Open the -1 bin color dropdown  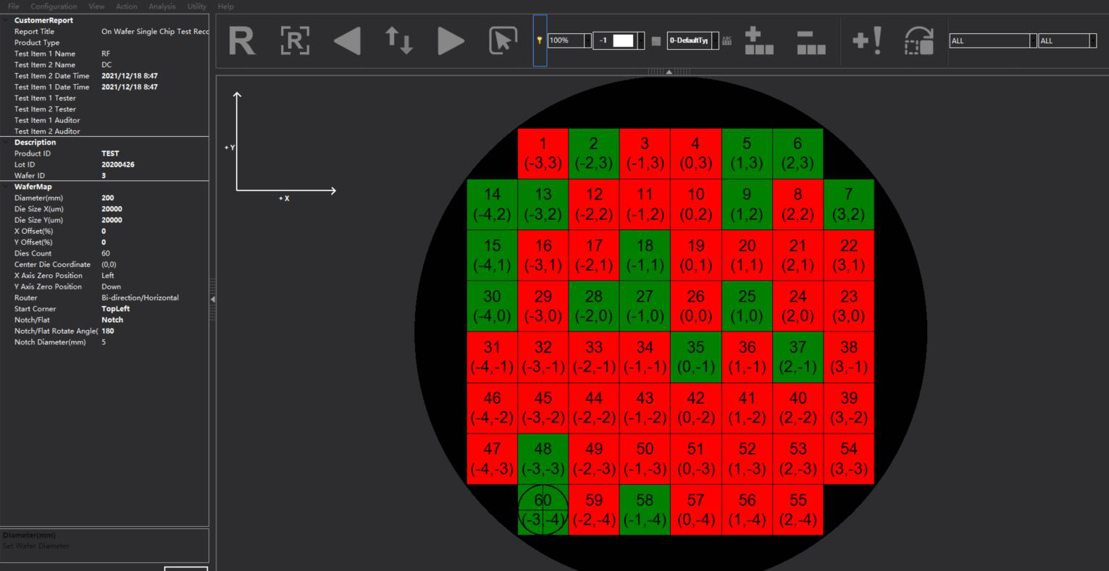(x=640, y=41)
